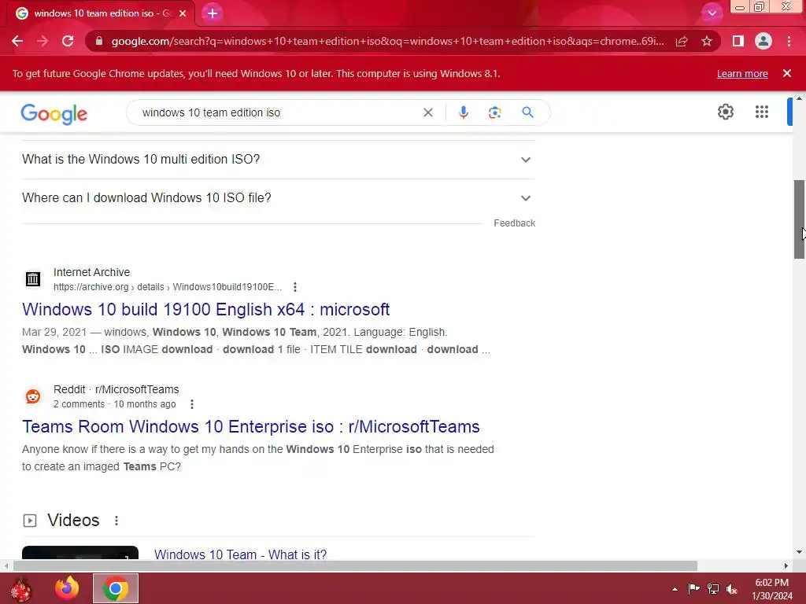Submit search with magnifying glass icon
Image resolution: width=806 pixels, height=604 pixels.
pos(527,112)
